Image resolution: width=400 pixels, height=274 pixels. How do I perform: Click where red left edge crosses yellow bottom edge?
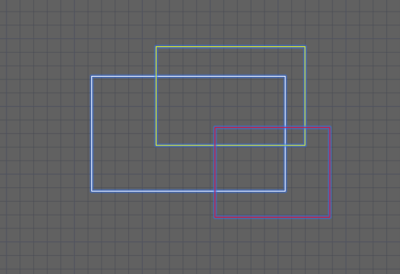[x=215, y=145]
